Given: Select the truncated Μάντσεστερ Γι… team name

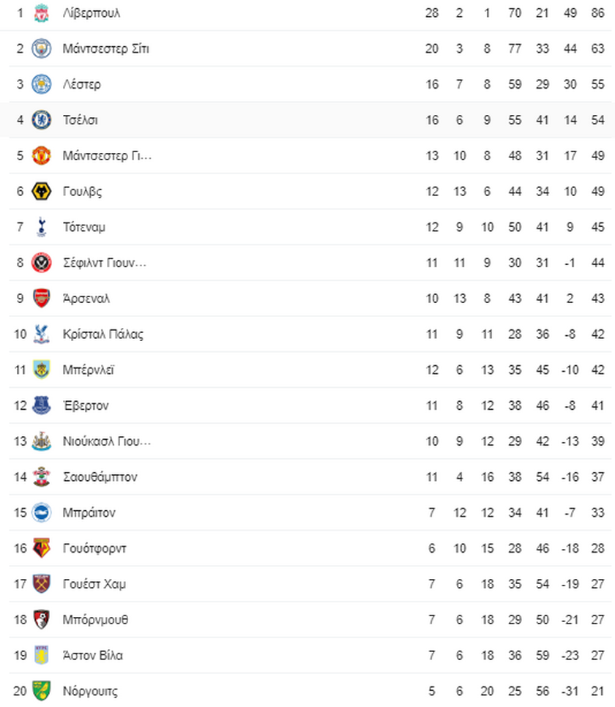Looking at the screenshot, I should 107,156.
